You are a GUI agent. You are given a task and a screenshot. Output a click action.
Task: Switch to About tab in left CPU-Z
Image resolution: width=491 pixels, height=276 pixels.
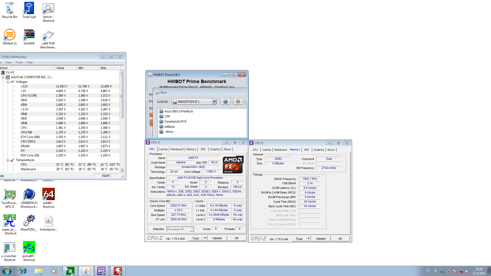click(227, 149)
